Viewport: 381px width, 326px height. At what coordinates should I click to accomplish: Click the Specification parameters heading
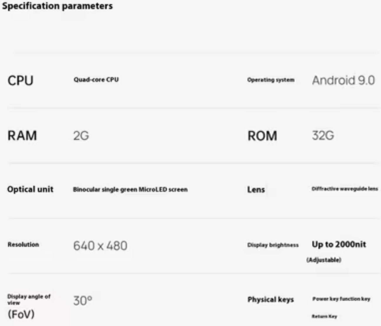(57, 6)
